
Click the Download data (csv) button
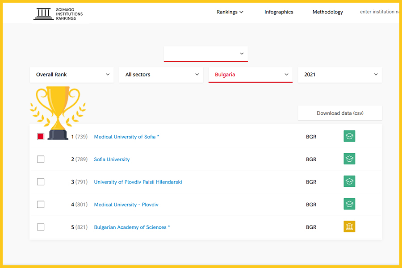click(x=340, y=113)
